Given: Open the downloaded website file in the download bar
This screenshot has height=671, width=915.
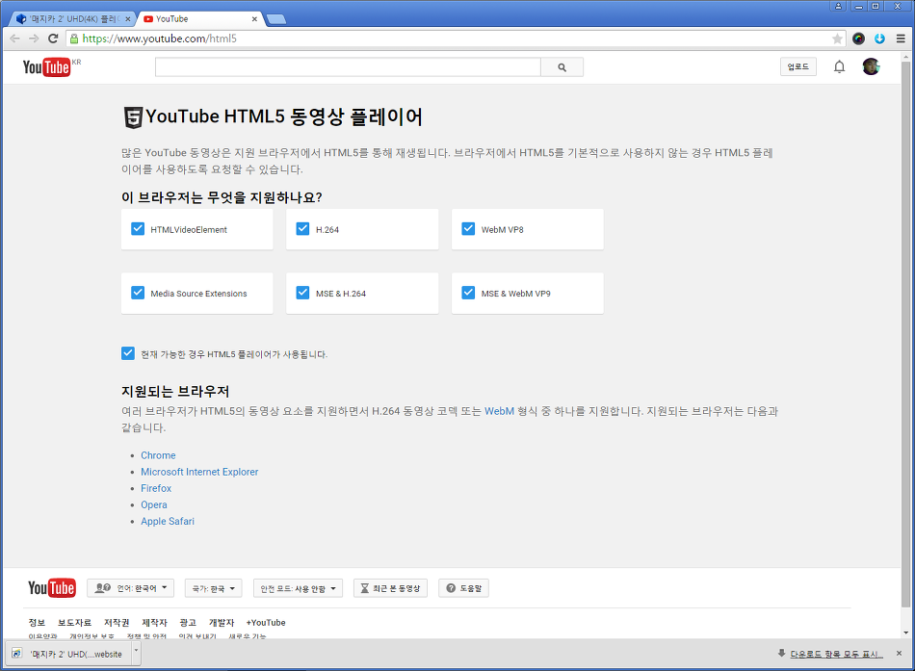Looking at the screenshot, I should (x=68, y=654).
